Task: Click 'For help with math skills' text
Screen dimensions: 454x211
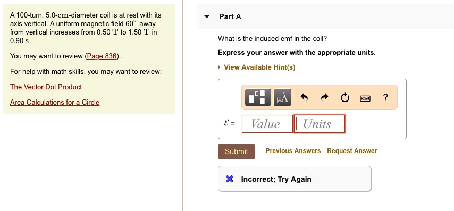Action: pyautogui.click(x=86, y=72)
